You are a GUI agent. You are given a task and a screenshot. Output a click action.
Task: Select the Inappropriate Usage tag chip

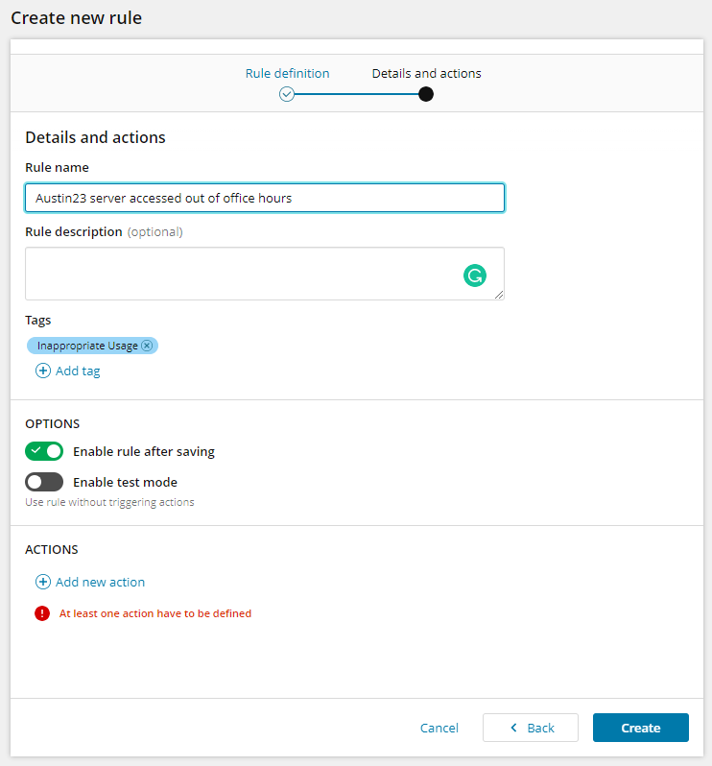(x=86, y=346)
